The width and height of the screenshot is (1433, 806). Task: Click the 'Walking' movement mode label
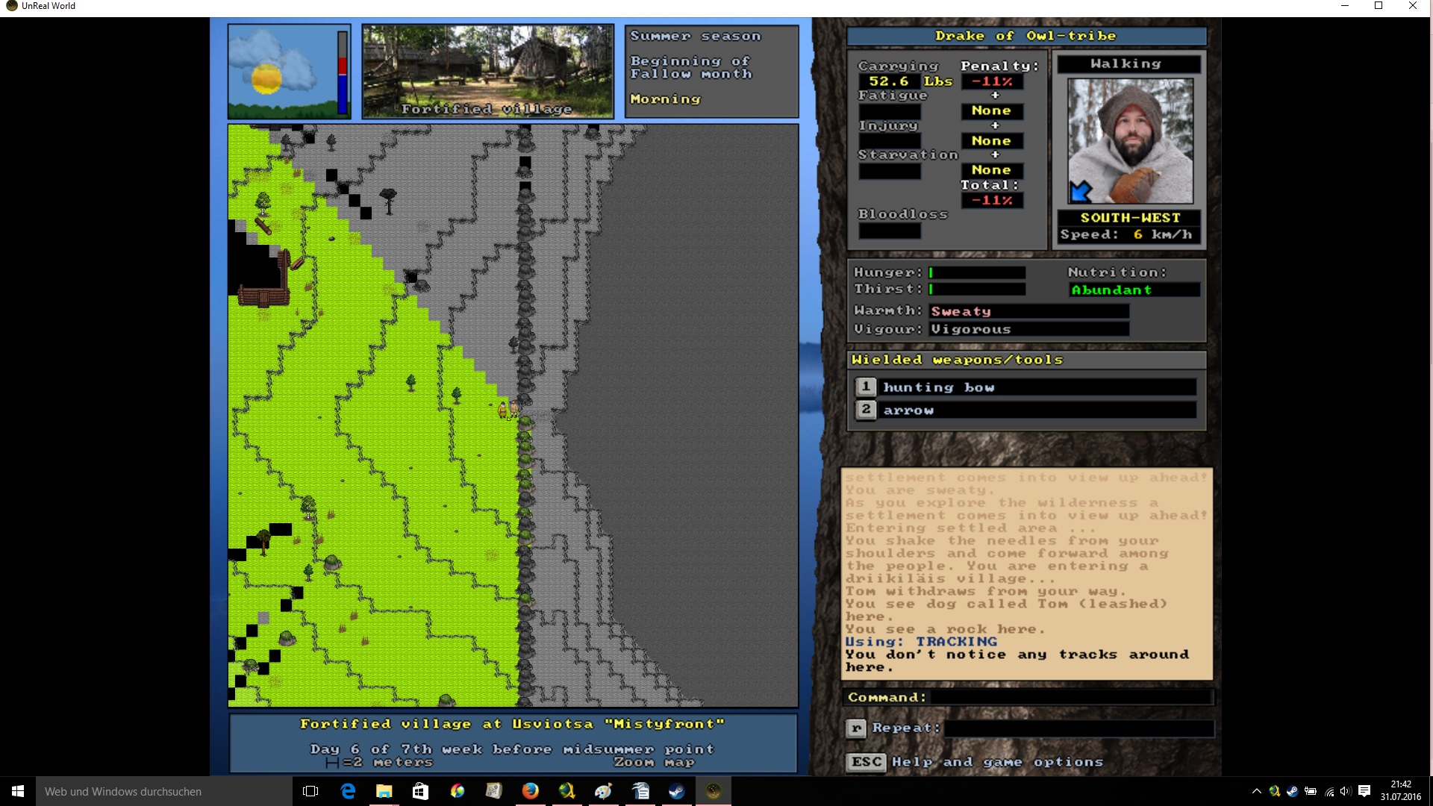(x=1127, y=64)
